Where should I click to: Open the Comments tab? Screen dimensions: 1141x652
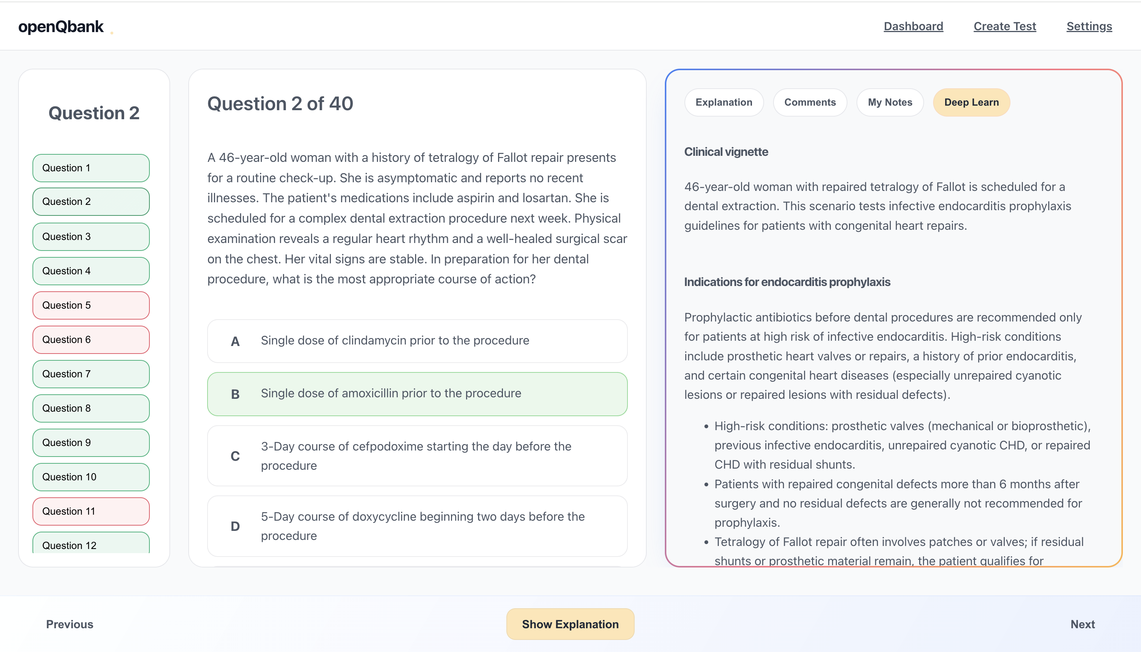click(810, 102)
